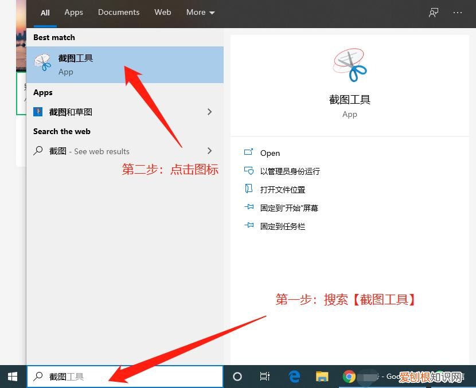The width and height of the screenshot is (476, 388).
Task: Expand the See web results chevron
Action: click(209, 151)
